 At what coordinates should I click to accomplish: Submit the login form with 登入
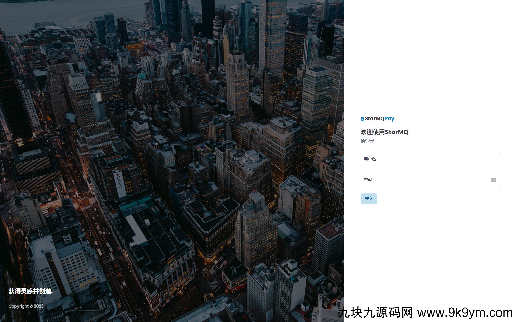369,199
